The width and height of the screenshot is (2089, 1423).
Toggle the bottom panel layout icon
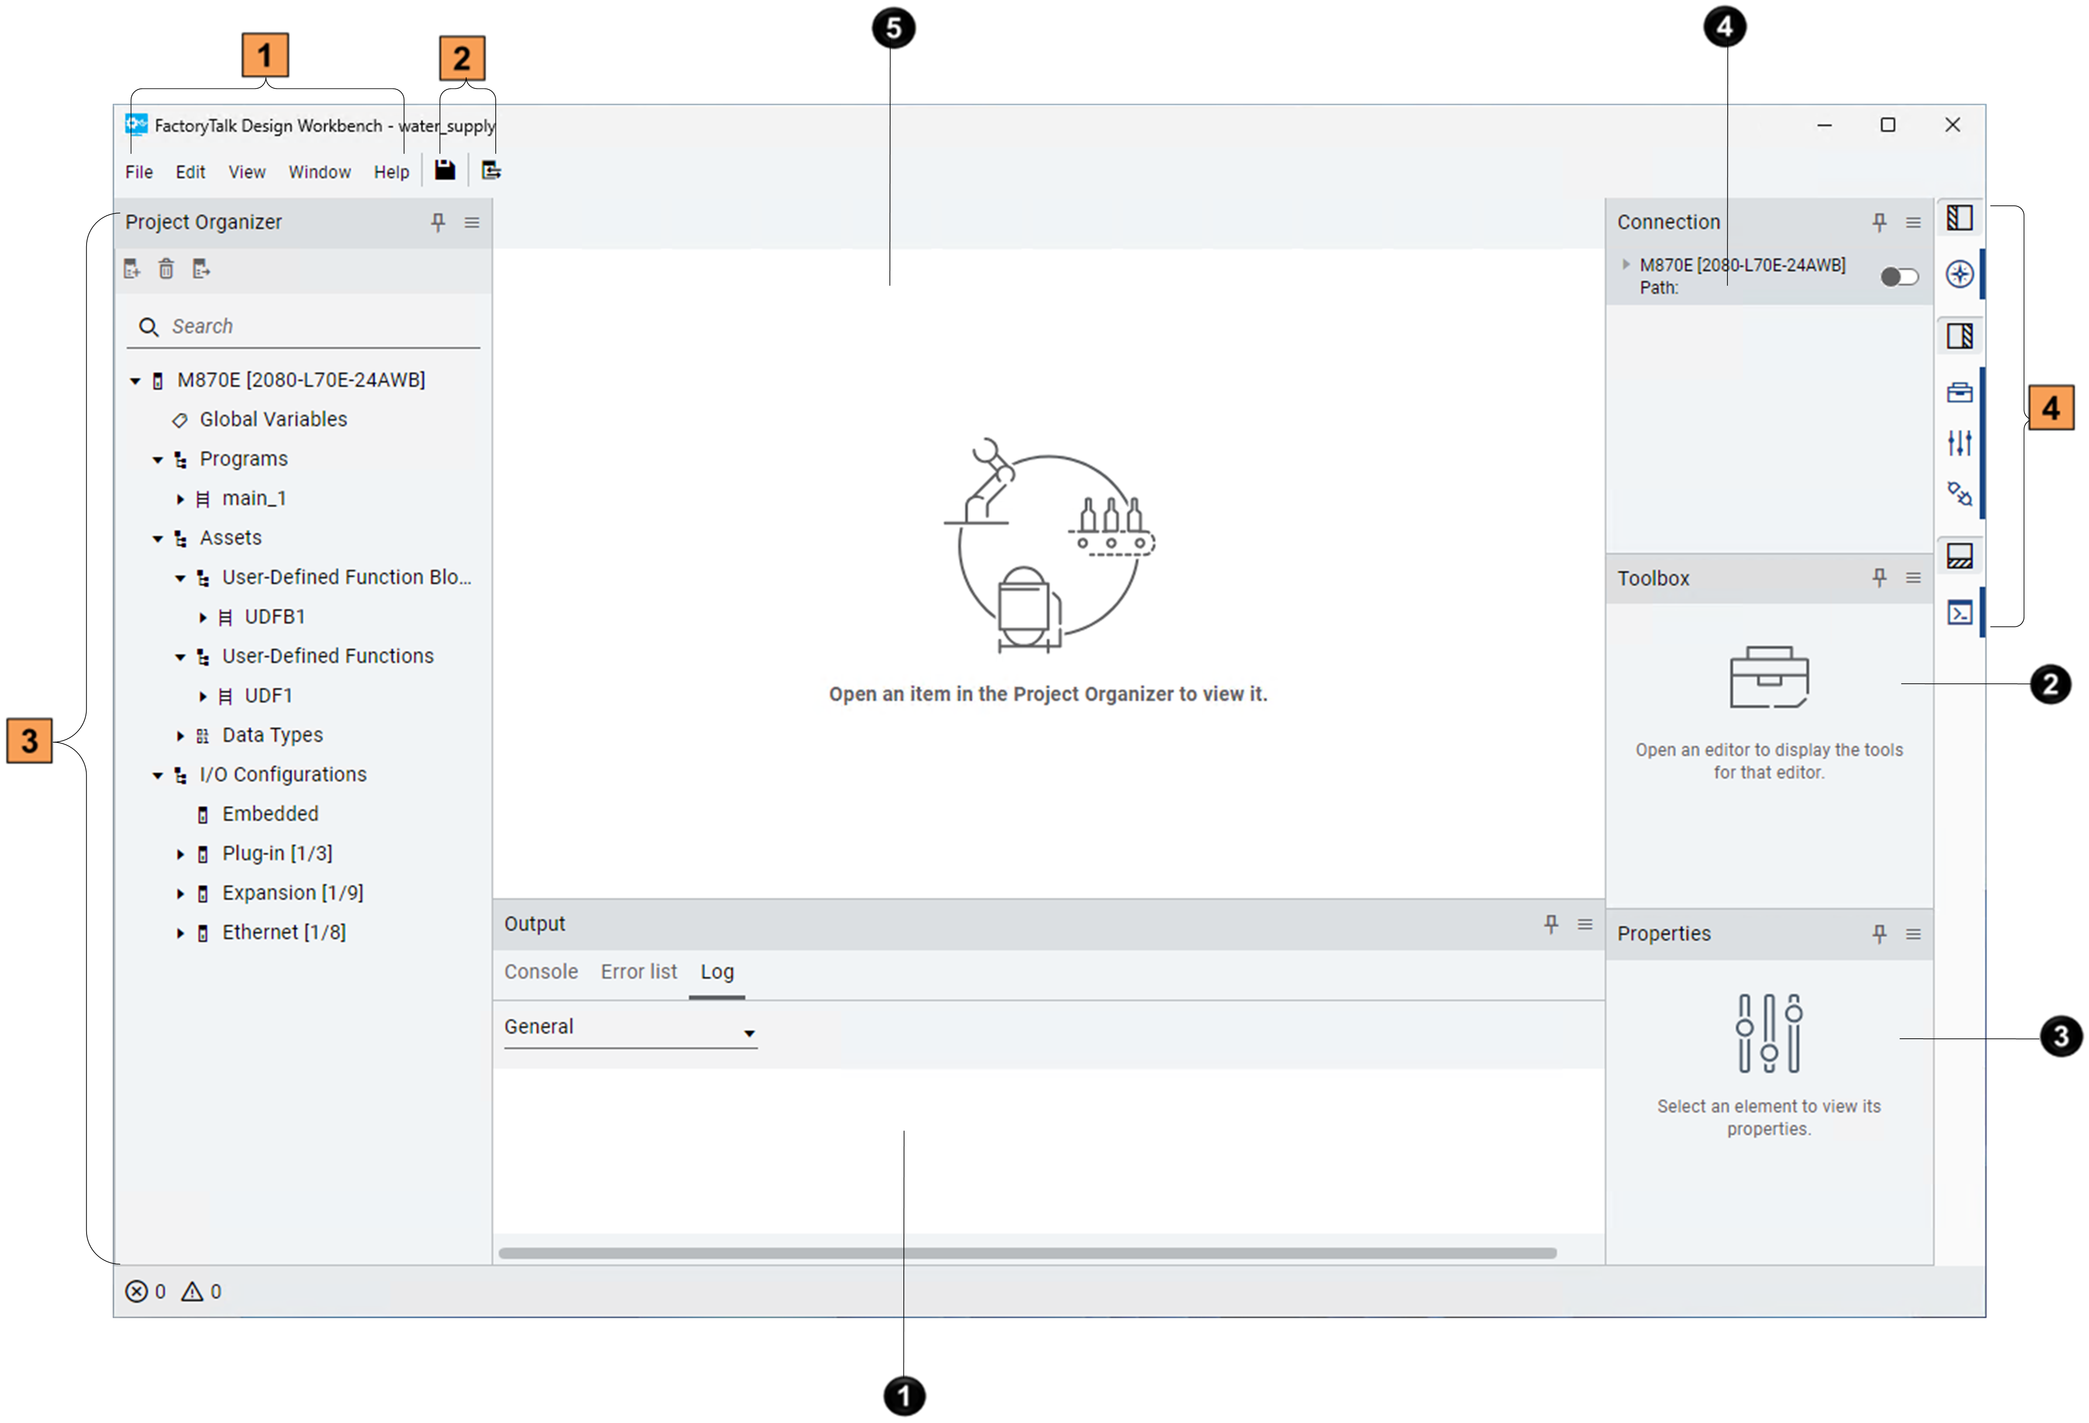coord(1960,556)
